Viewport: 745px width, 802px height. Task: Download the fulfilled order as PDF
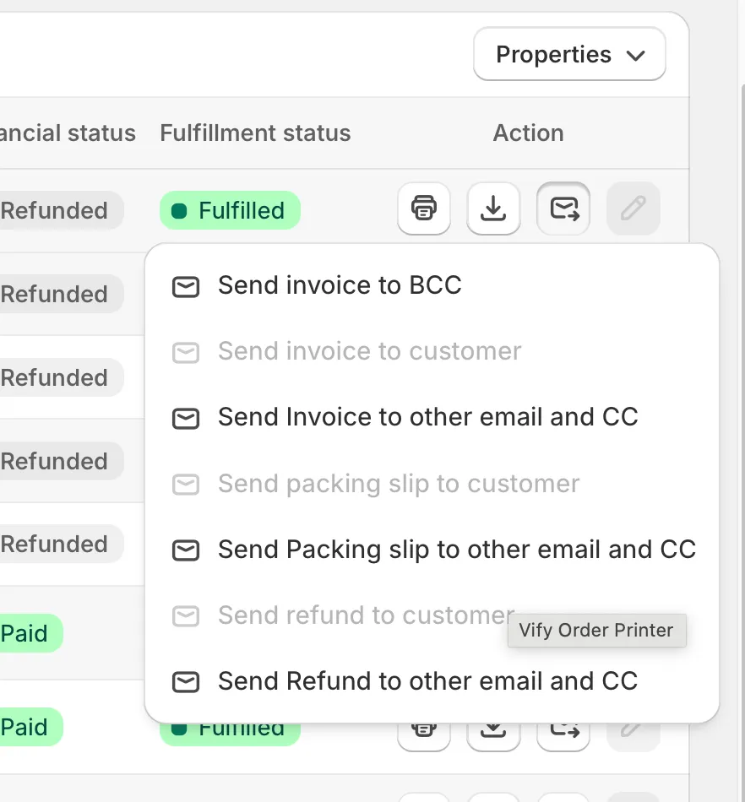[493, 209]
